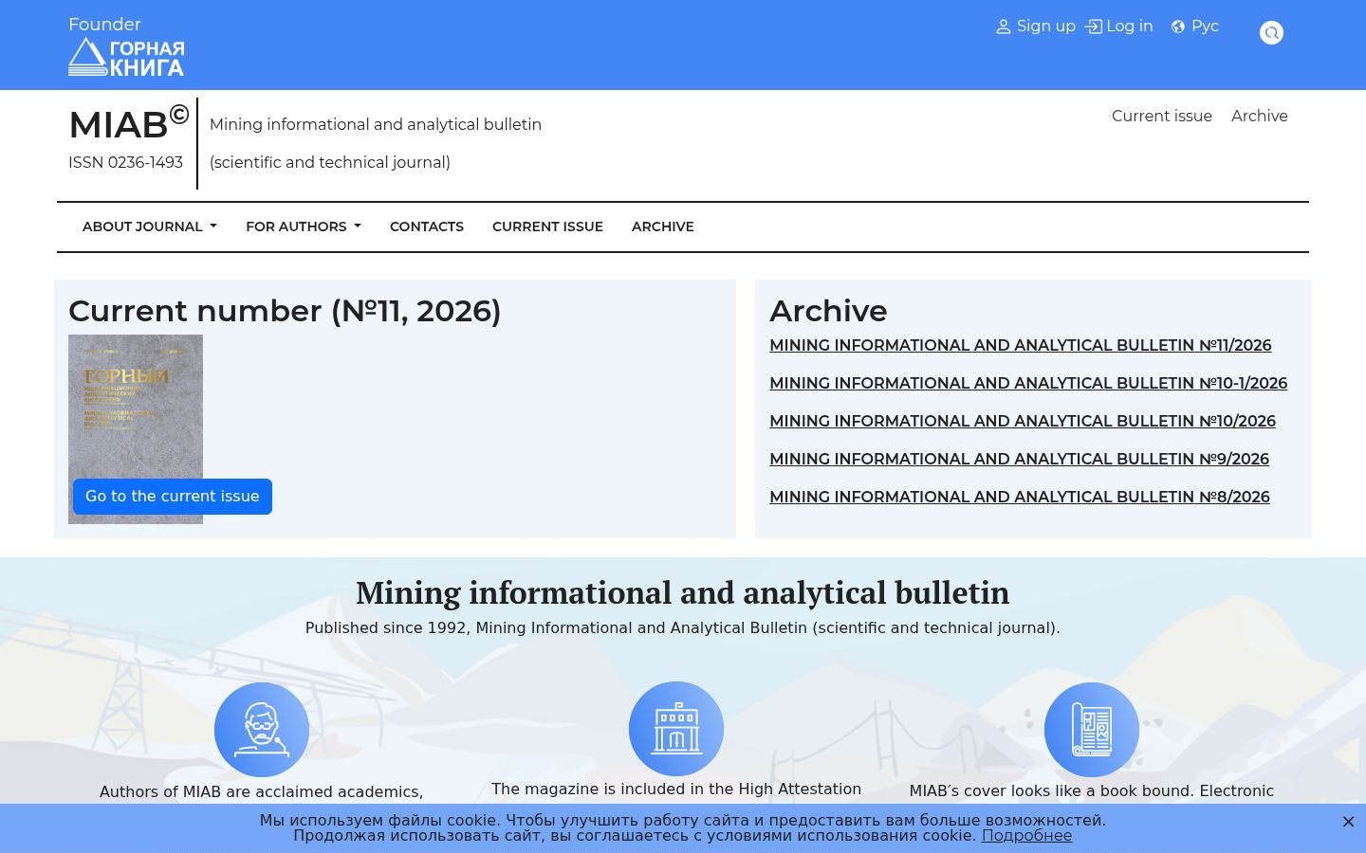Screen dimensions: 1366x853
Task: Open archive link for bulletin №8/2026
Action: [x=1020, y=497]
